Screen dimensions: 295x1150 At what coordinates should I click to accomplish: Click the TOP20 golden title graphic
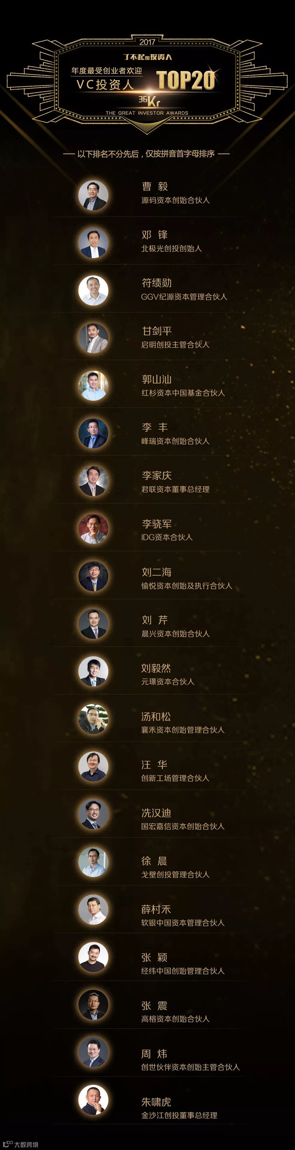(186, 80)
